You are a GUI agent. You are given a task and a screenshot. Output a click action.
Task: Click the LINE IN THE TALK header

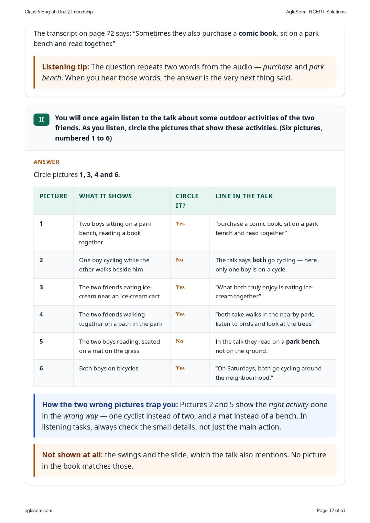(x=244, y=196)
